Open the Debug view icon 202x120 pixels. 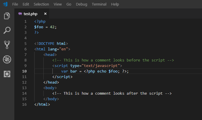click(x=7, y=59)
